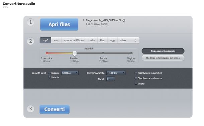Screen dimensions: 204x126
Task: Click the quality slider handle at Standard
Action: [75, 53]
